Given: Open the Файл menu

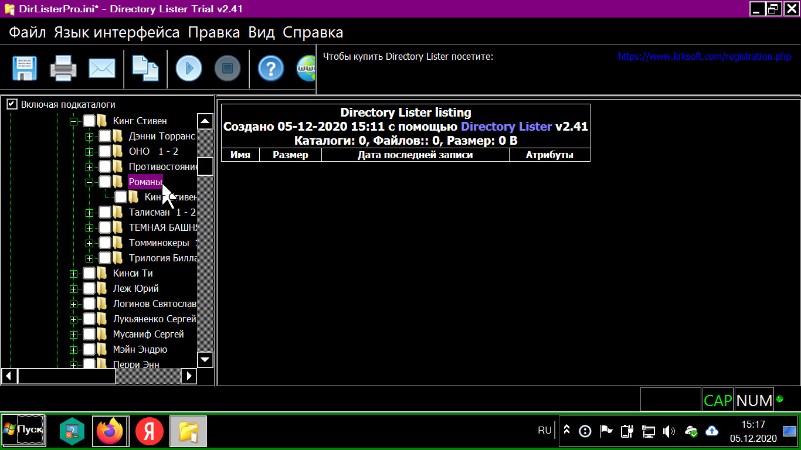Looking at the screenshot, I should (x=27, y=32).
